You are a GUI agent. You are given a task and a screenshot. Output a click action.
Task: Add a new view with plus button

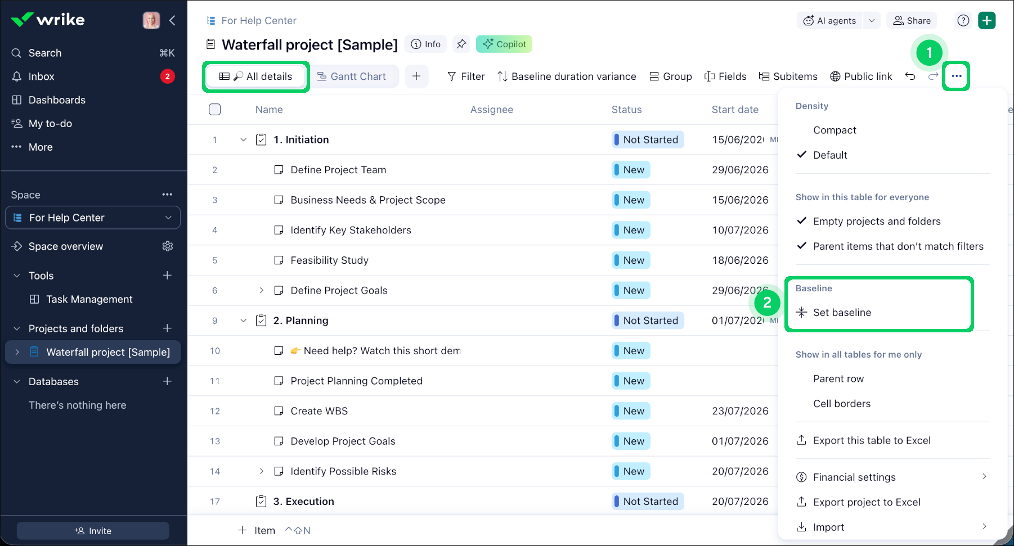click(x=416, y=76)
